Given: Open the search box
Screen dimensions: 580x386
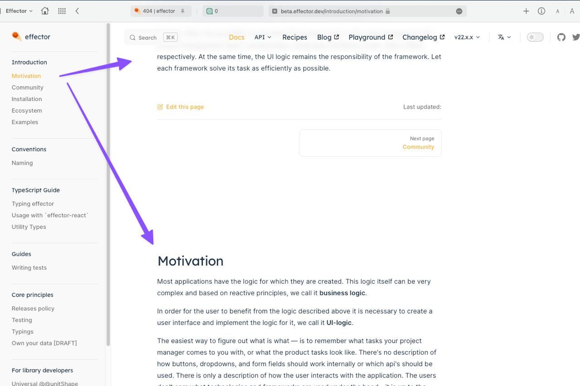Looking at the screenshot, I should (143, 37).
